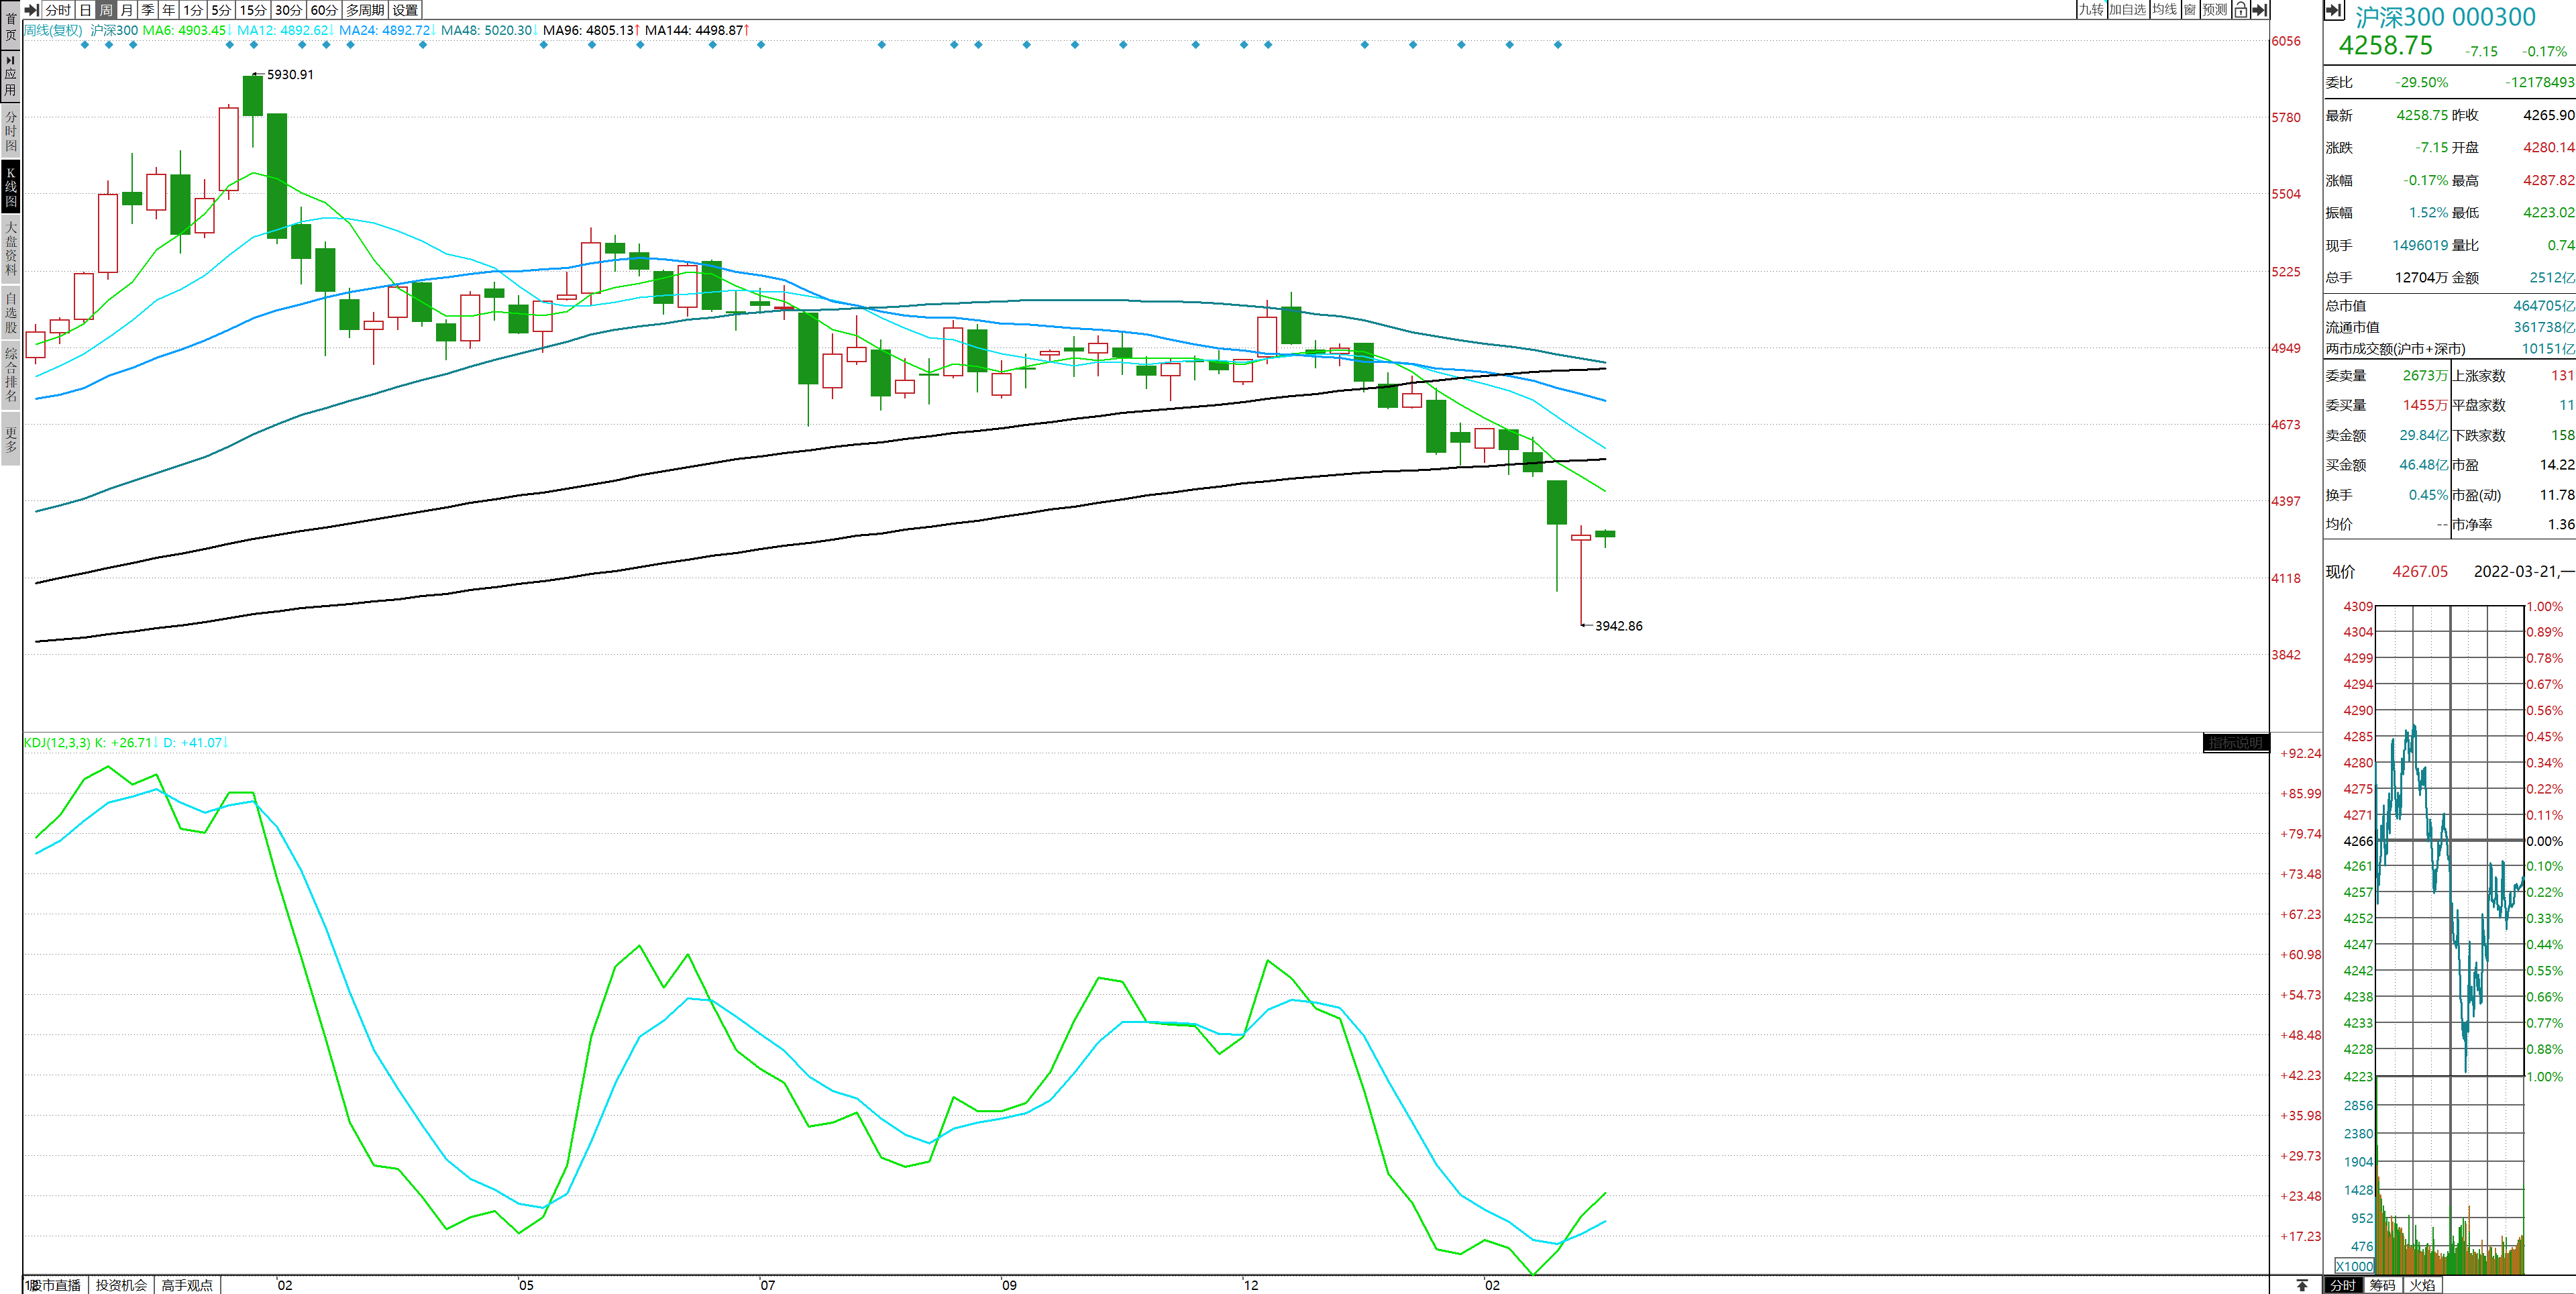
Task: Toggle 均线 moving average display
Action: pyautogui.click(x=2165, y=10)
